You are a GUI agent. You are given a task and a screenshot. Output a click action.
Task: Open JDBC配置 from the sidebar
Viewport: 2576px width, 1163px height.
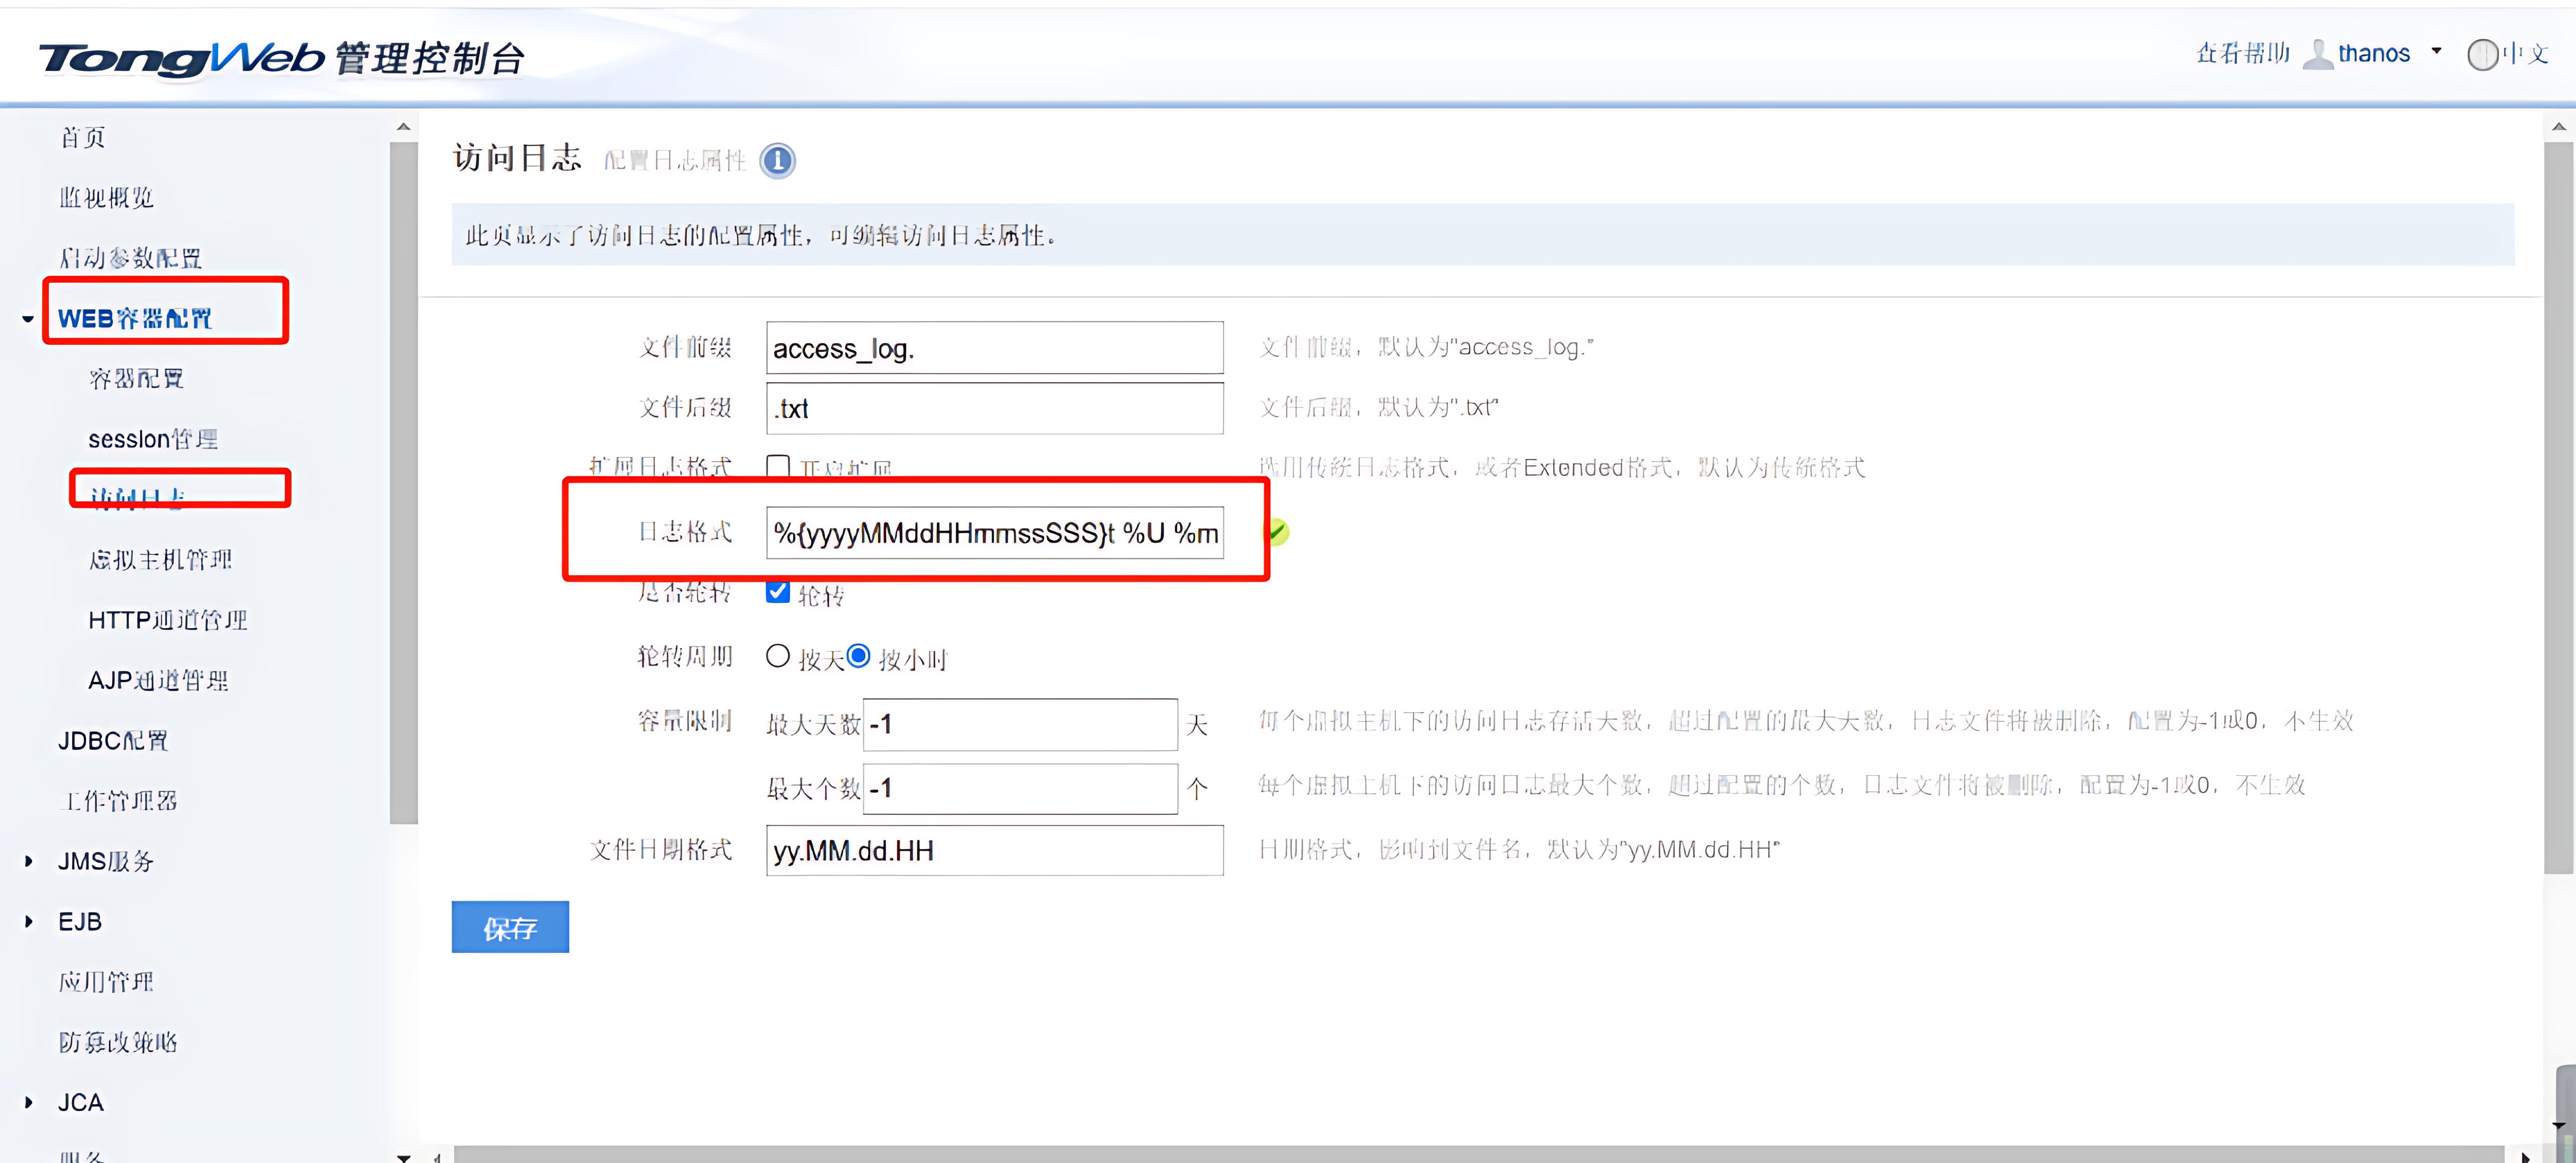coord(114,740)
